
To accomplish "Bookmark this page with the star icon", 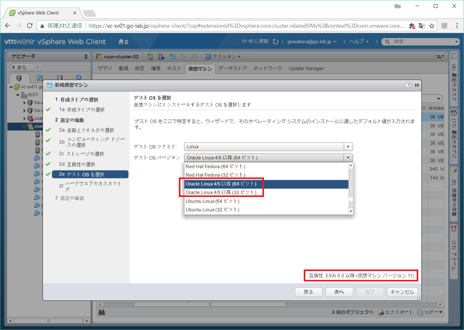I will [x=432, y=26].
